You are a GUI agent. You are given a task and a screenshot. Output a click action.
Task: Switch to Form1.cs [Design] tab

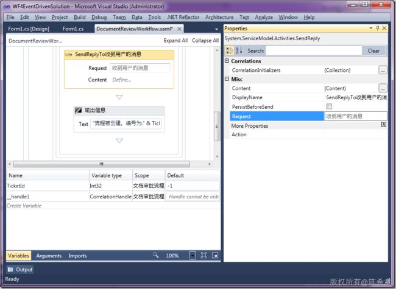[x=29, y=29]
